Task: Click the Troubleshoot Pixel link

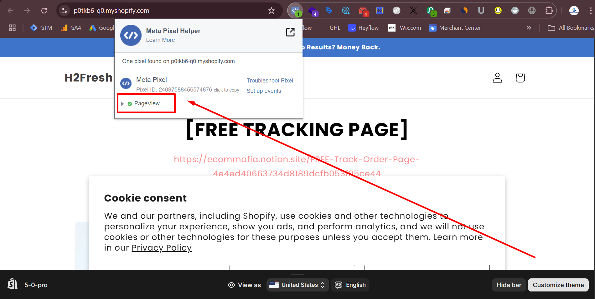Action: pyautogui.click(x=270, y=80)
